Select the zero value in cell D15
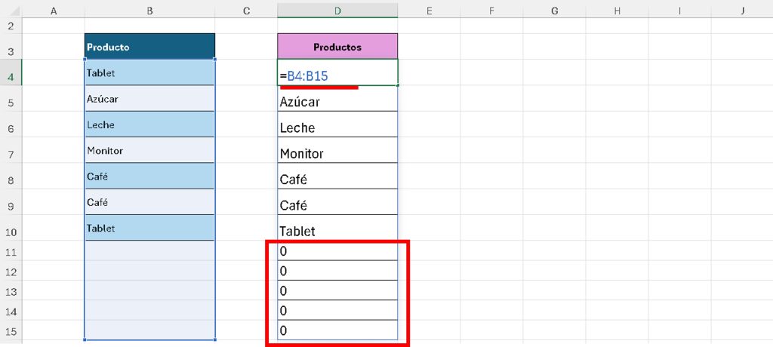 tap(337, 330)
